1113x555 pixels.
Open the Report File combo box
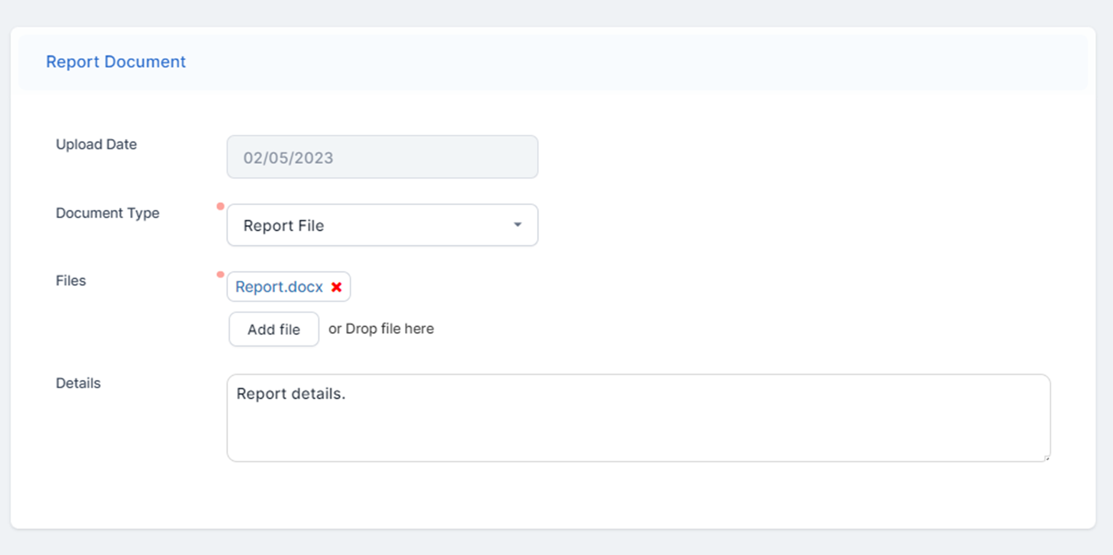381,225
